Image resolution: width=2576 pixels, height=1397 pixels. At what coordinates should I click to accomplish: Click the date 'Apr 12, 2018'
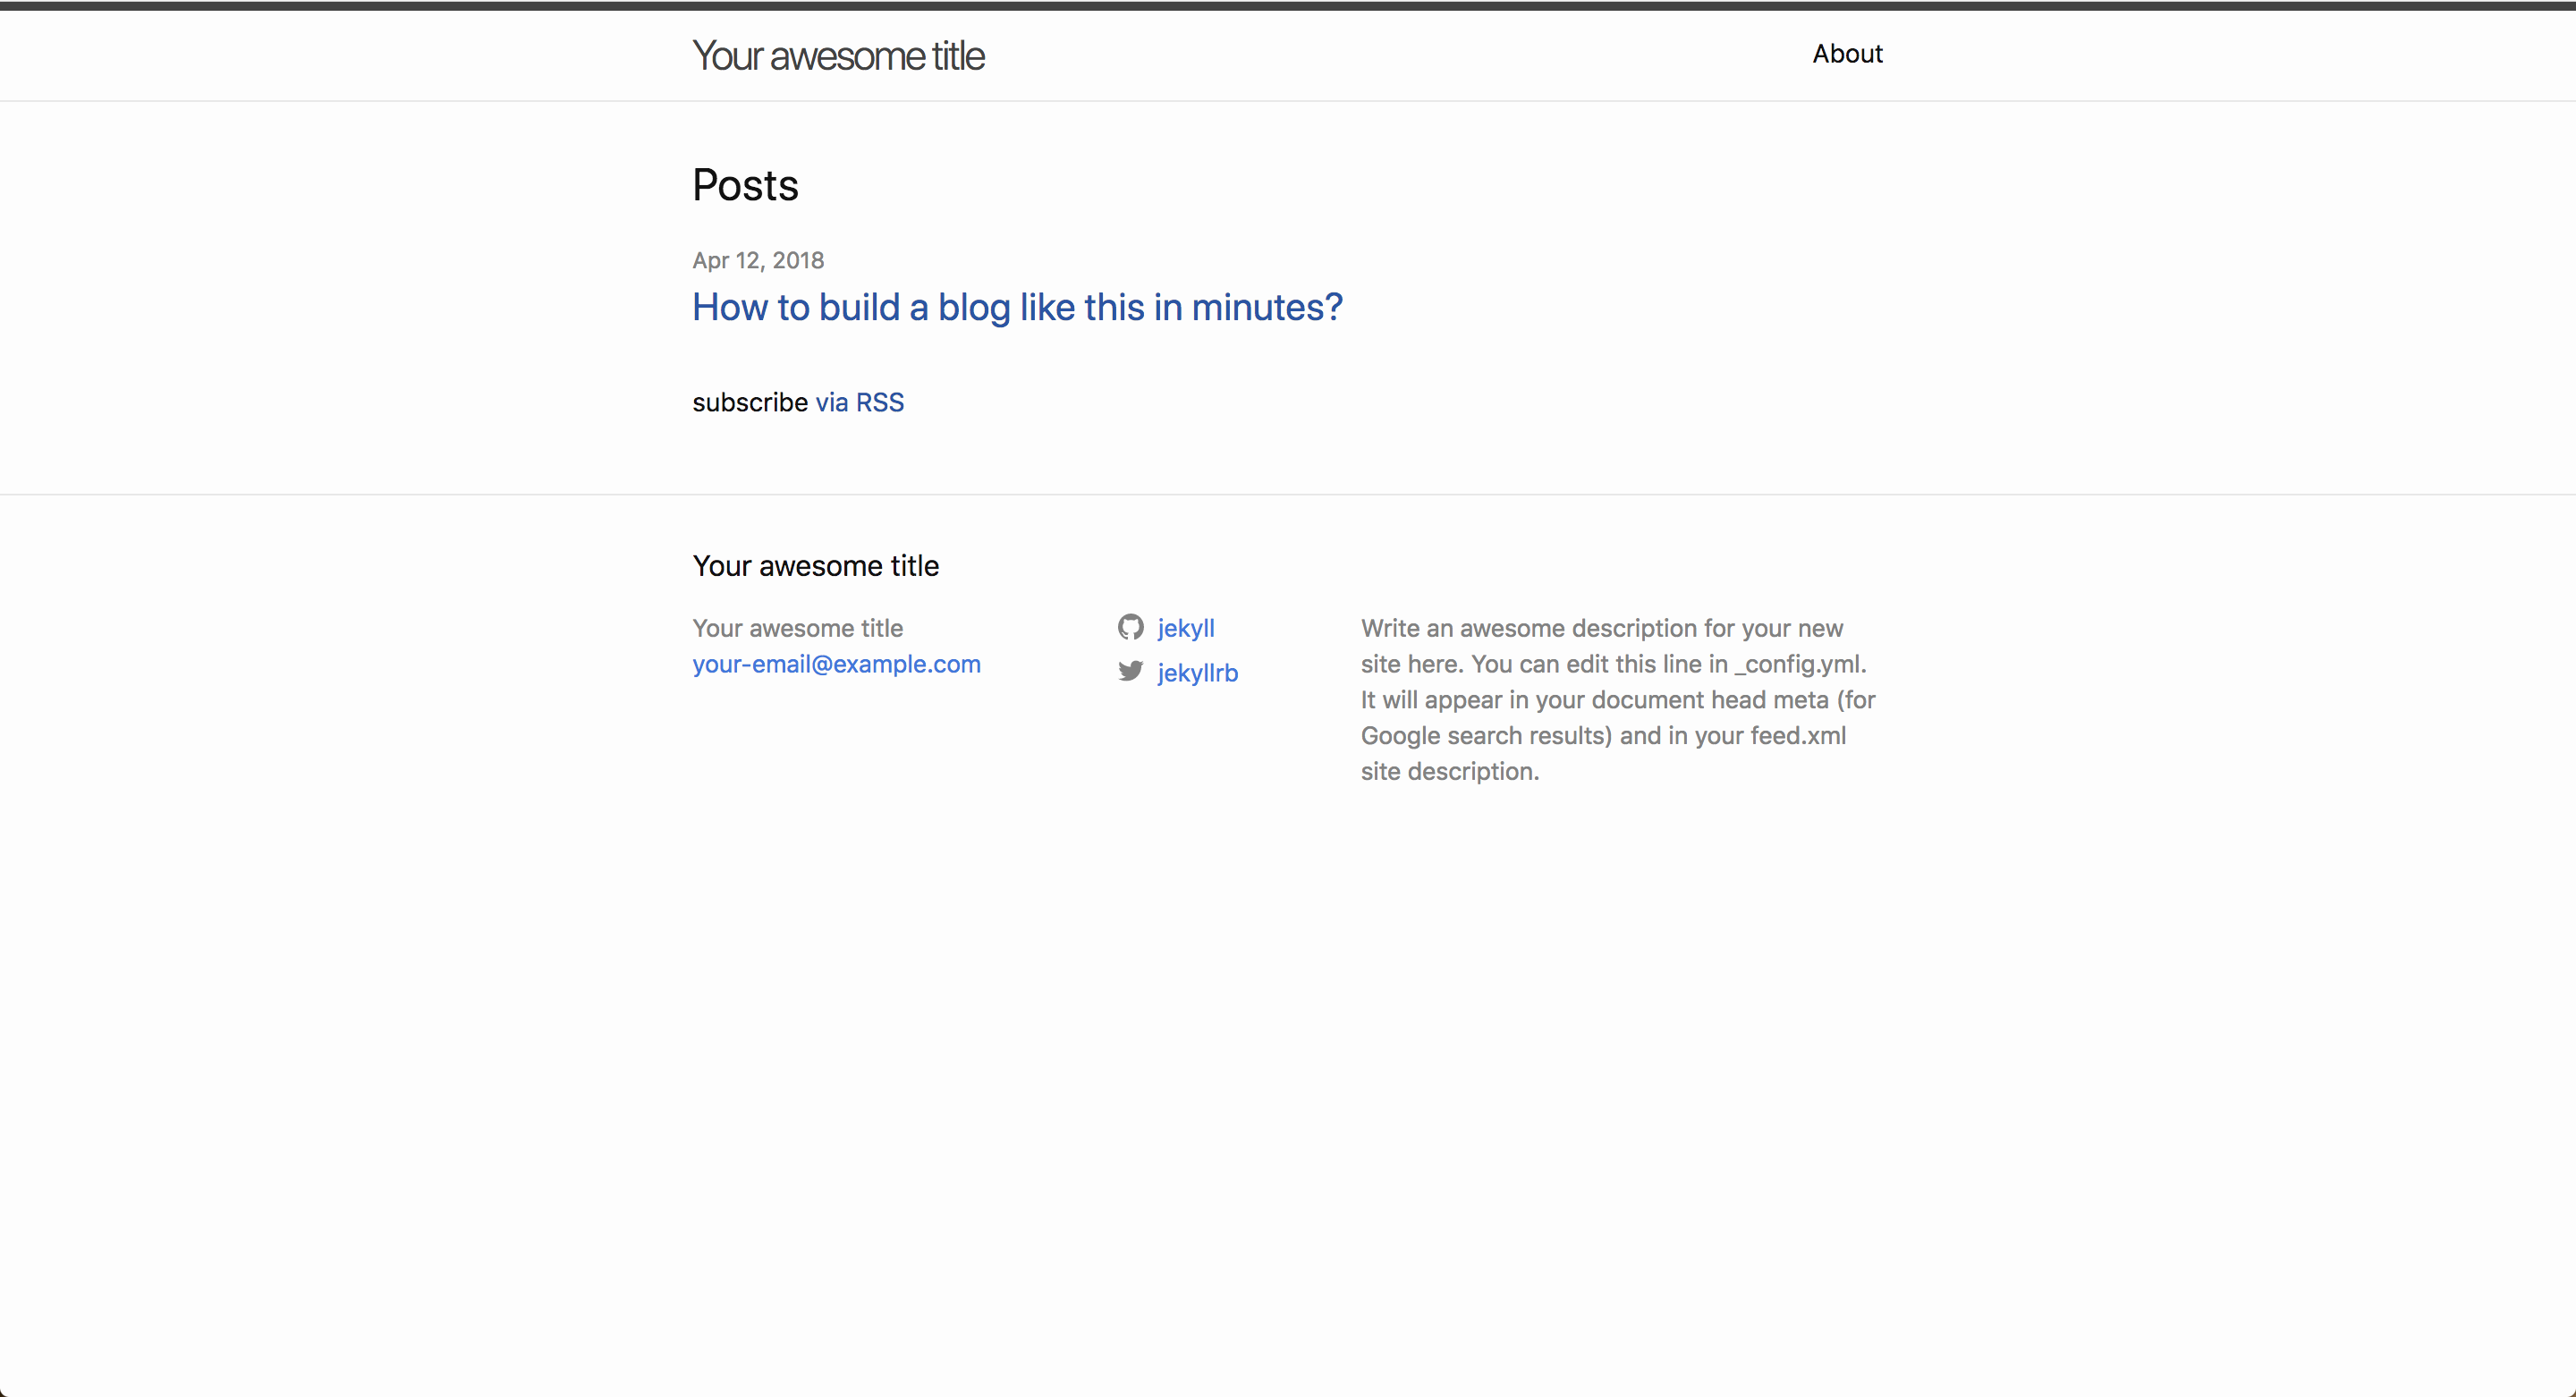[758, 260]
